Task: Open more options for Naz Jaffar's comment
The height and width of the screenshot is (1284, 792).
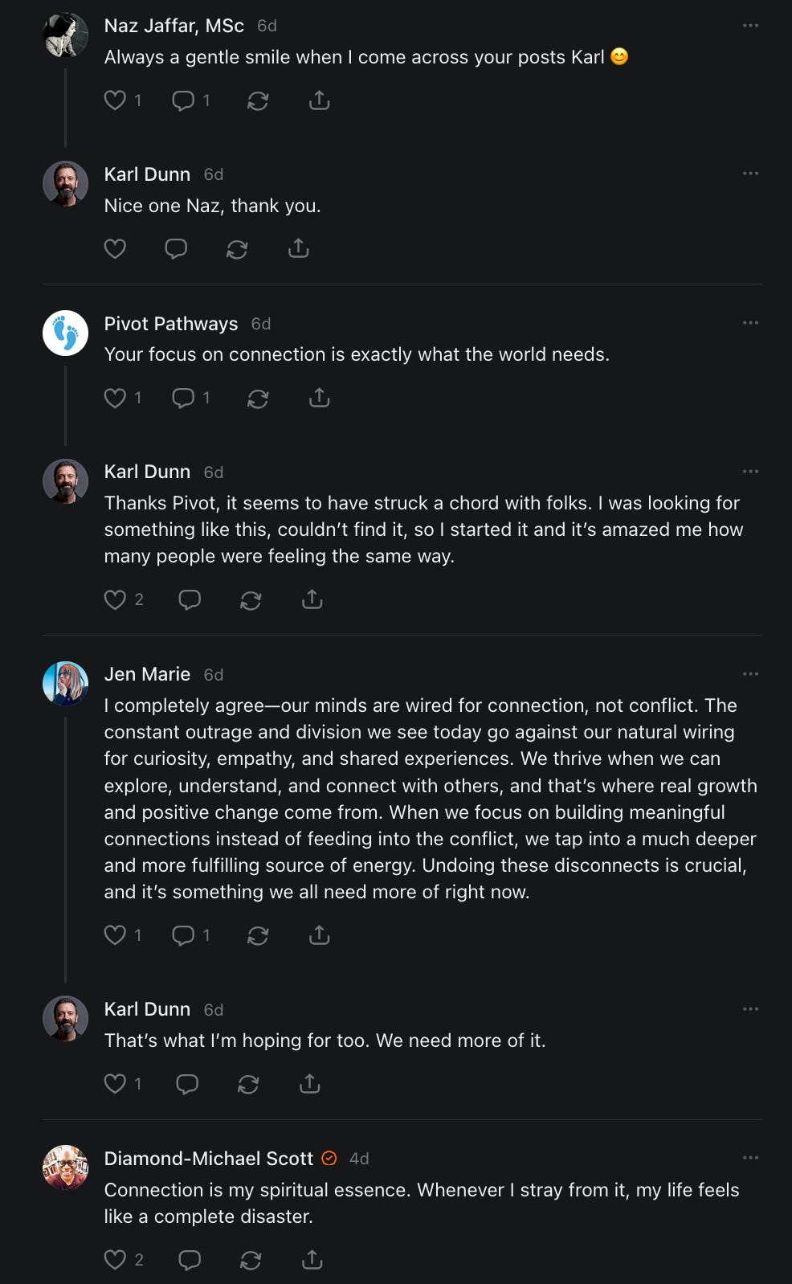Action: [x=750, y=26]
